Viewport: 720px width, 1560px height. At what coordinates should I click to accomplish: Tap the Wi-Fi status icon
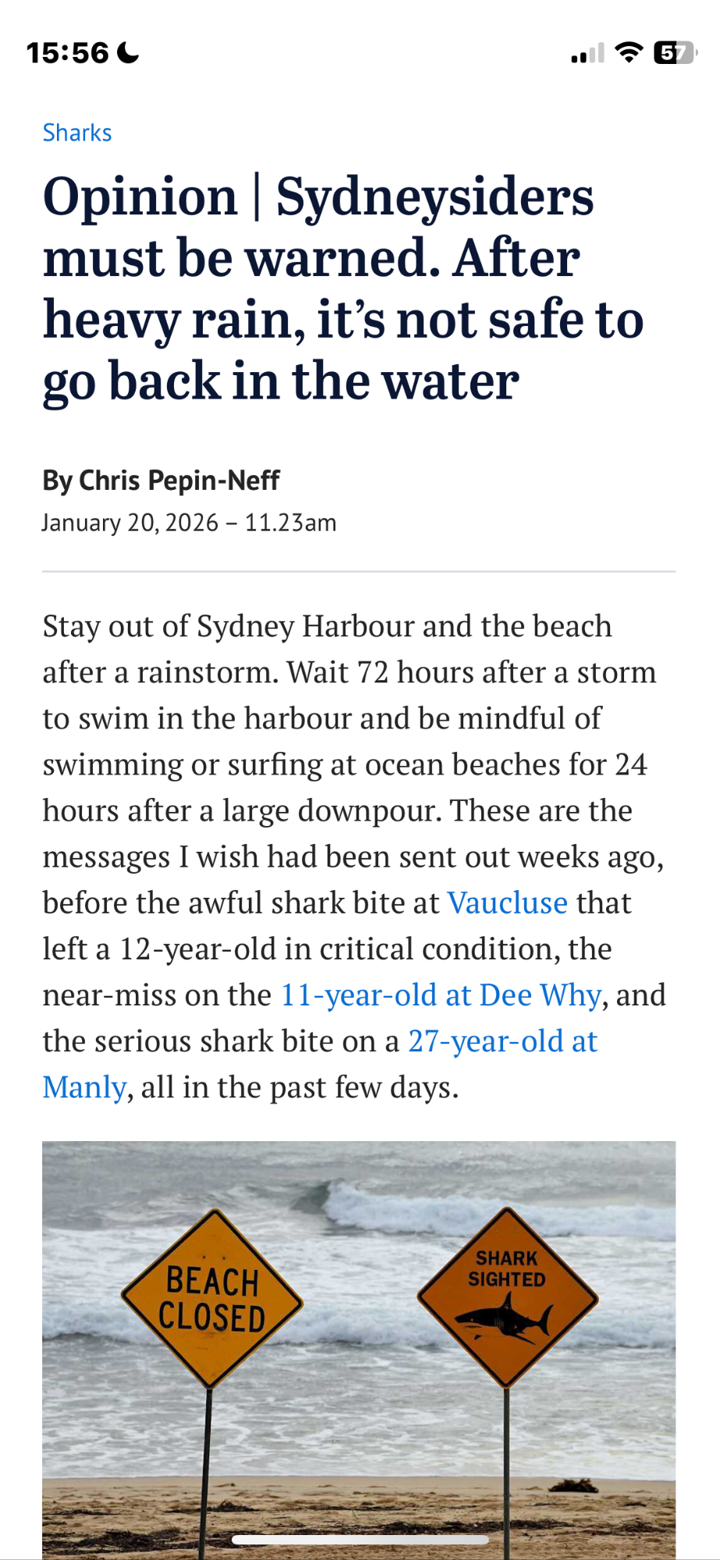(629, 52)
